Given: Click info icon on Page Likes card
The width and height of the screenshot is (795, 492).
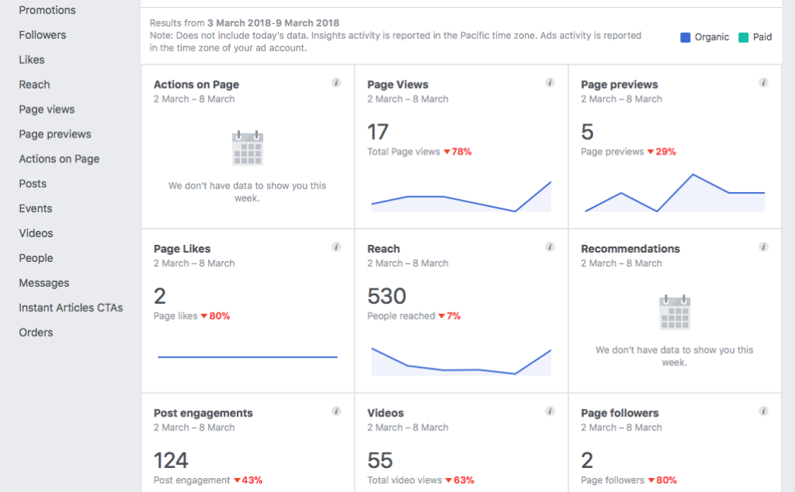Looking at the screenshot, I should tap(336, 246).
